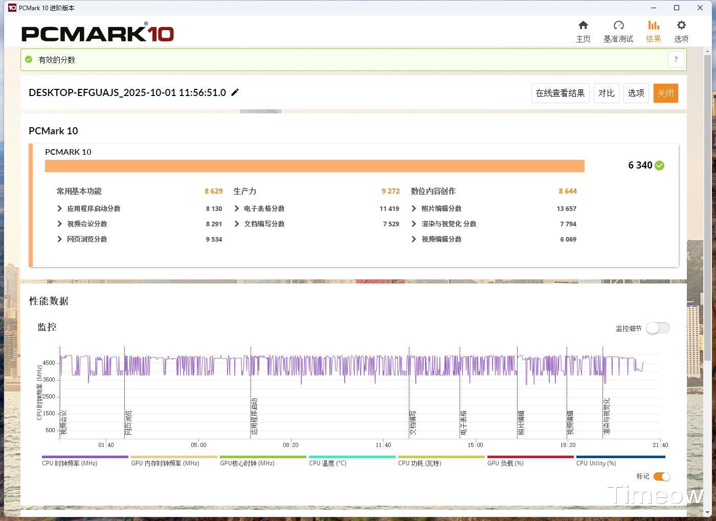716x521 pixels.
Task: Click the result name DESKTOP-EFGUAJS_2025-10-01 11:56:51.0
Action: 127,92
